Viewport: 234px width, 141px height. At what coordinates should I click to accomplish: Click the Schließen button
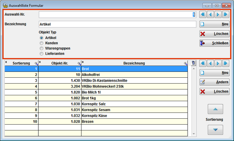pyautogui.click(x=214, y=43)
